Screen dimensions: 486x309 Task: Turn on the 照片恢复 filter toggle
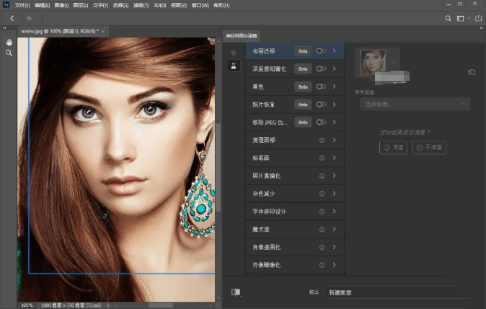pyautogui.click(x=321, y=104)
